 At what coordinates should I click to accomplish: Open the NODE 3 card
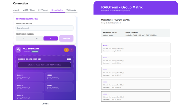tap(30, 87)
